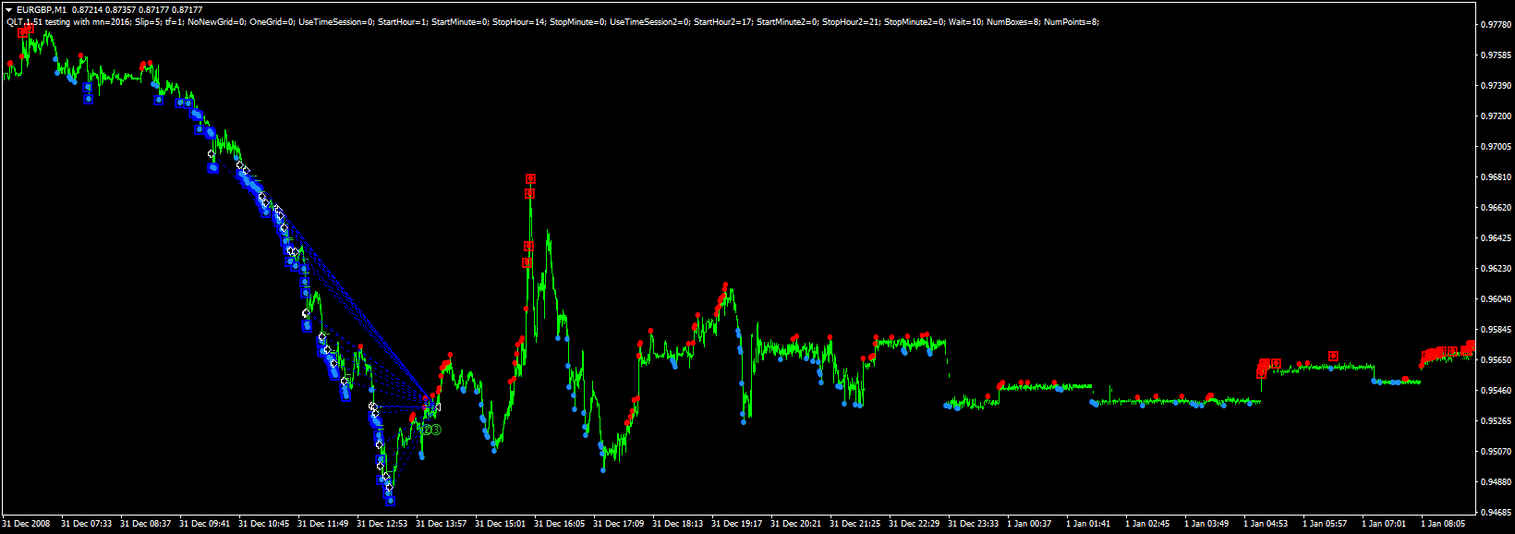Click price level 0.97585 on price axis

tap(1496, 55)
